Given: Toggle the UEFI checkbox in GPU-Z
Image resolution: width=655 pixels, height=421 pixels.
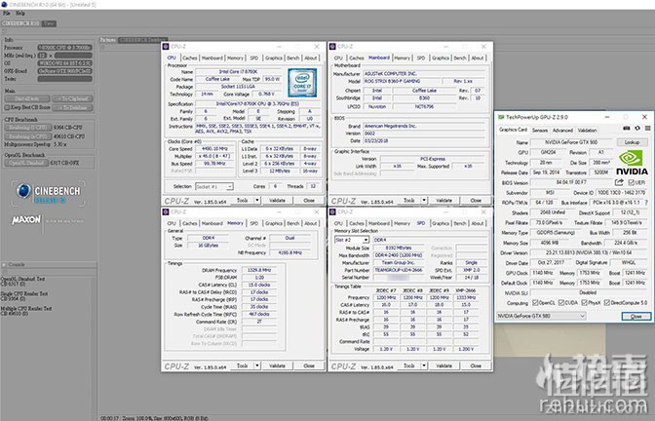Looking at the screenshot, I should point(631,182).
